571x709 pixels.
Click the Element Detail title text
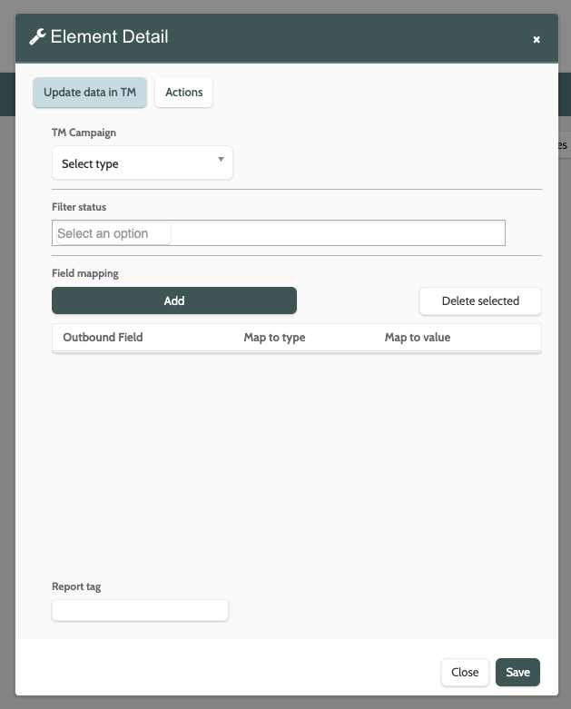click(110, 37)
